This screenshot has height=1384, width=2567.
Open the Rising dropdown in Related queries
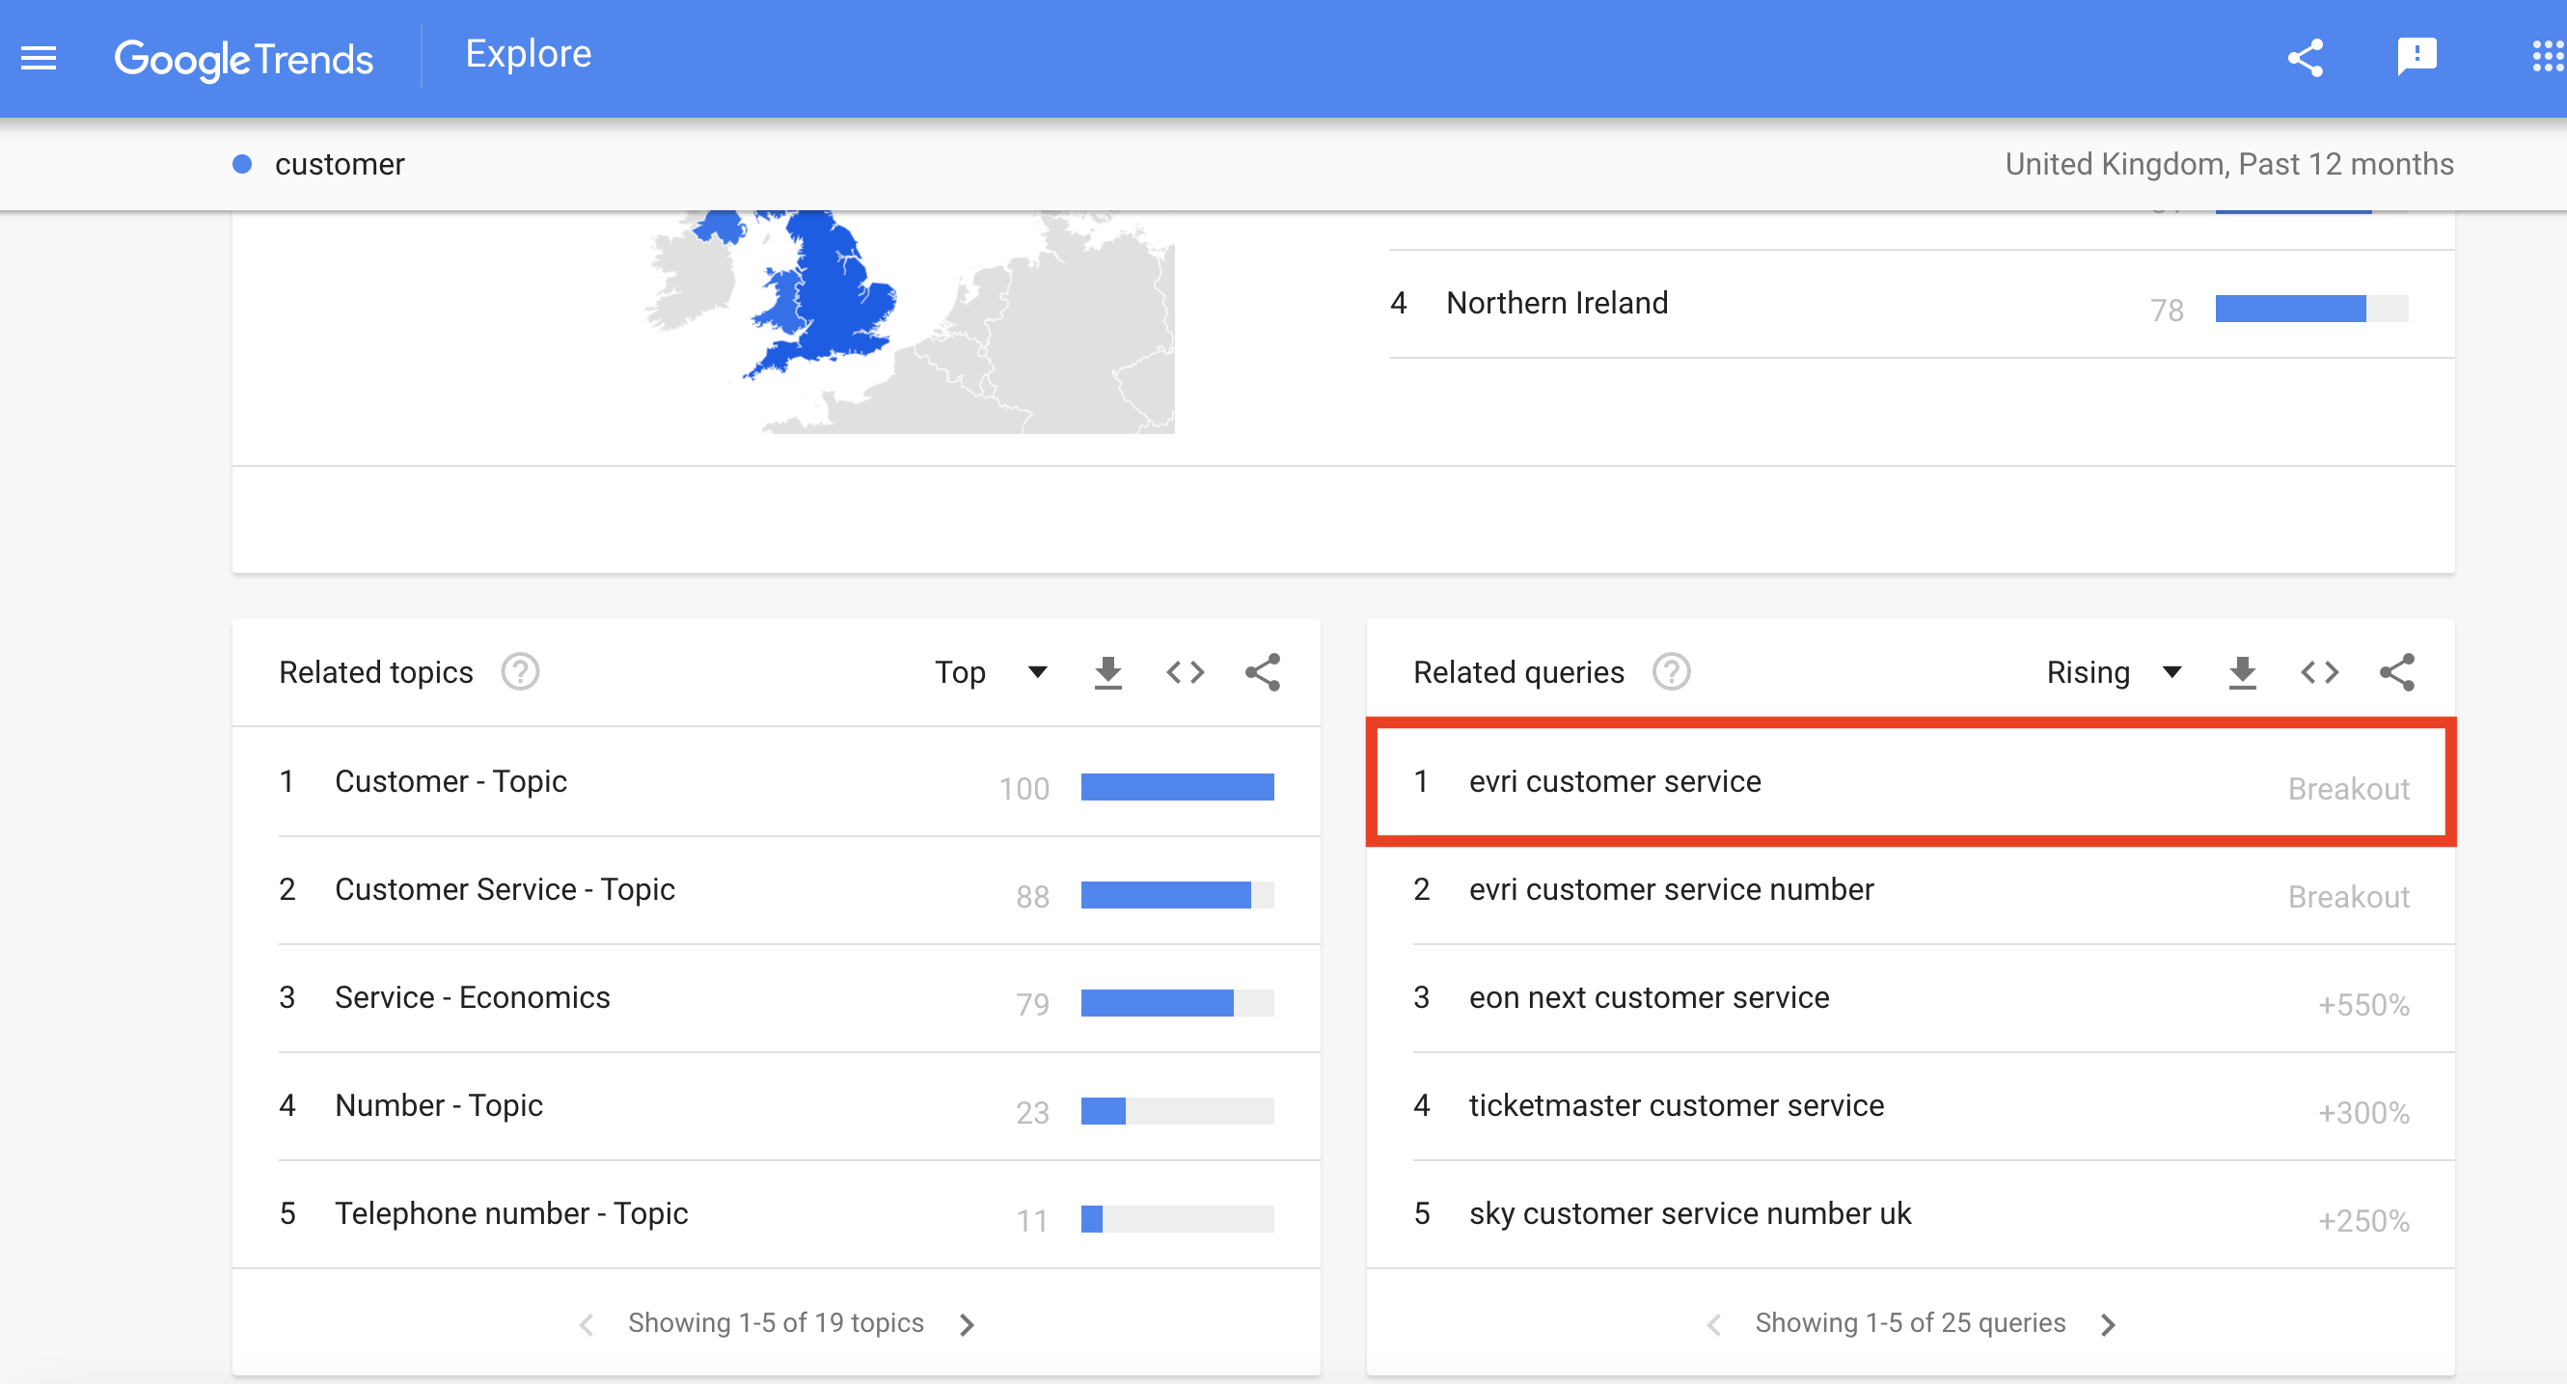coord(2114,671)
